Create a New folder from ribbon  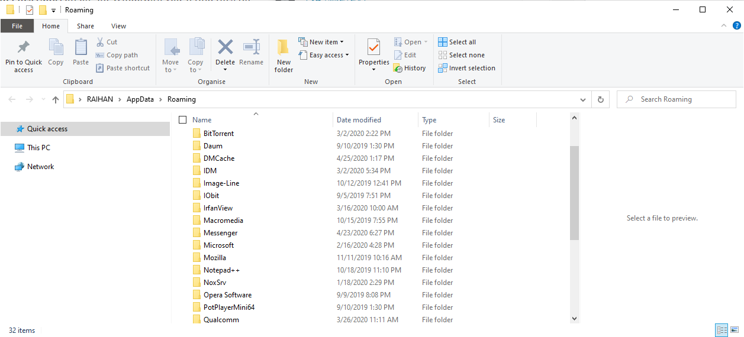[284, 56]
